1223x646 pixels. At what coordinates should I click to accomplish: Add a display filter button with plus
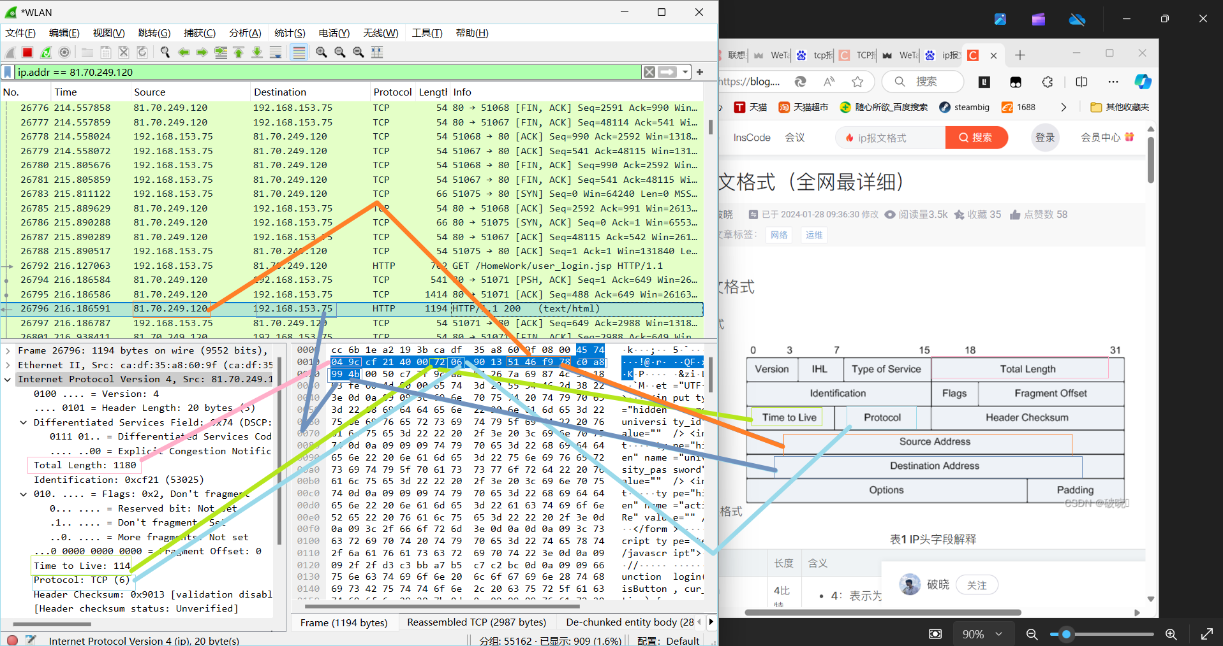(700, 72)
